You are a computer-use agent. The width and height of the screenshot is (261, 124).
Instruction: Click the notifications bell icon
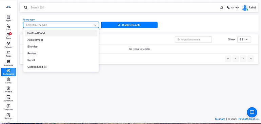[222, 8]
